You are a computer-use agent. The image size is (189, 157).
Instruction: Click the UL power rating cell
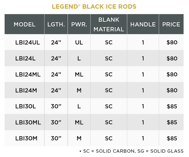[79, 42]
